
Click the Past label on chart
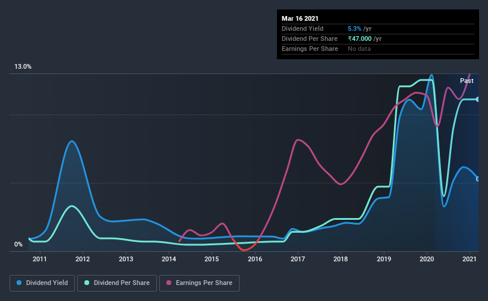pos(467,81)
